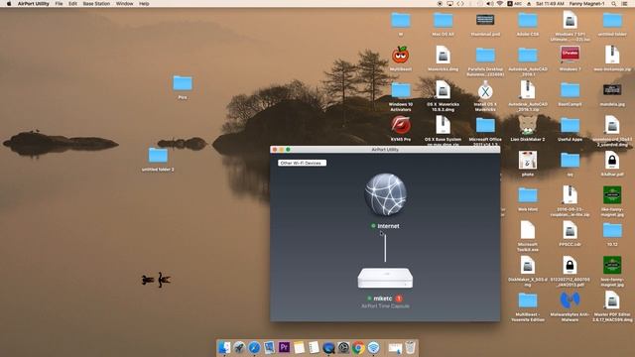The height and width of the screenshot is (357, 635).
Task: Open the Edit menu
Action: (x=72, y=4)
